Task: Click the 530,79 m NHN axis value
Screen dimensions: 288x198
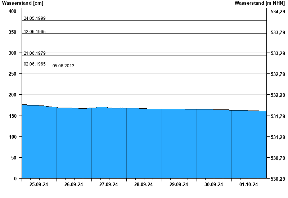Action: coord(278,158)
